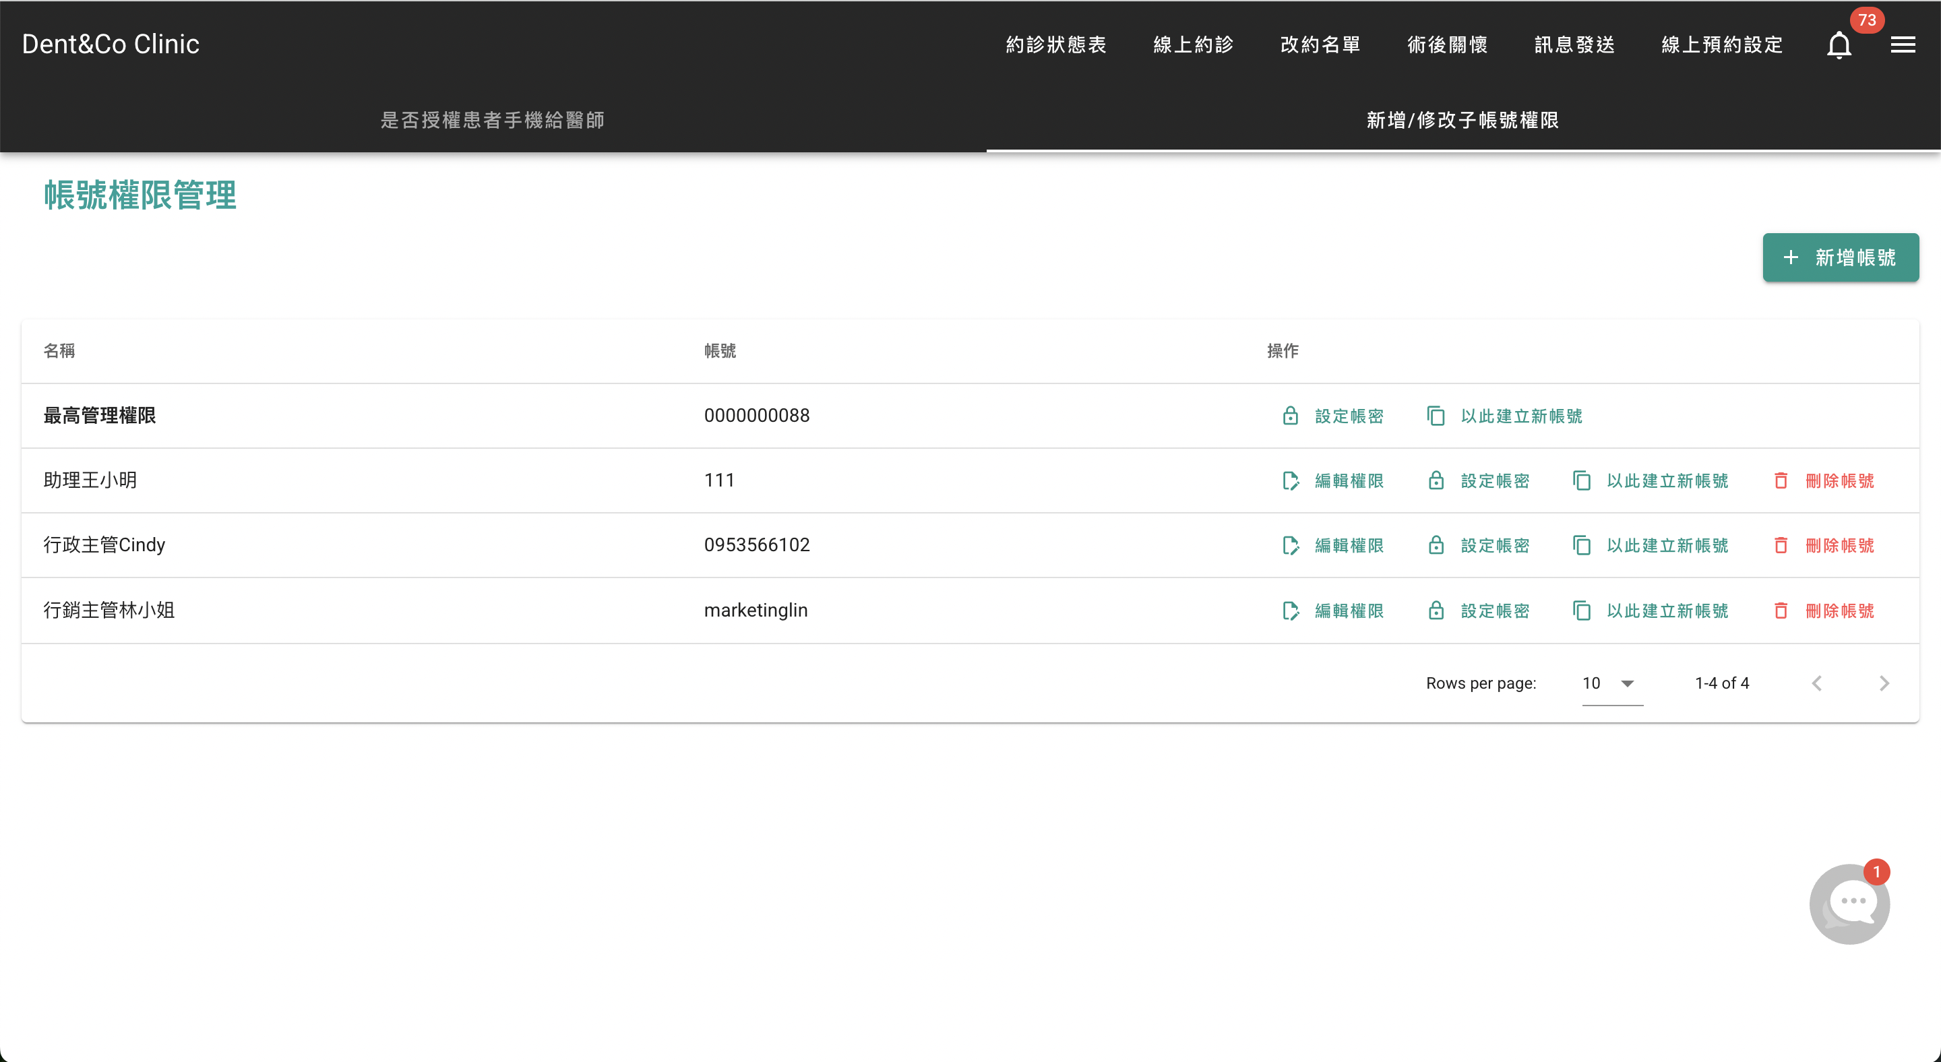Open 約診狀態表 in top navigation
This screenshot has height=1062, width=1941.
coord(1055,45)
